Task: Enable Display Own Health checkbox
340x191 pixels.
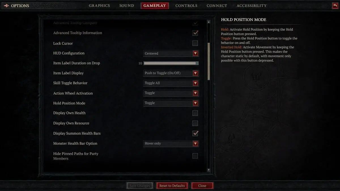Action: point(195,113)
